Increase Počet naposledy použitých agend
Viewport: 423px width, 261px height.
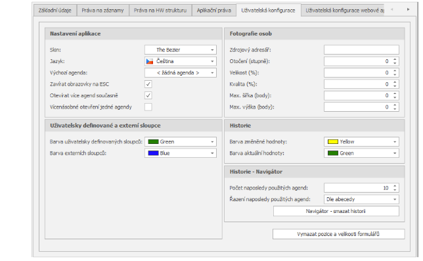[395, 186]
